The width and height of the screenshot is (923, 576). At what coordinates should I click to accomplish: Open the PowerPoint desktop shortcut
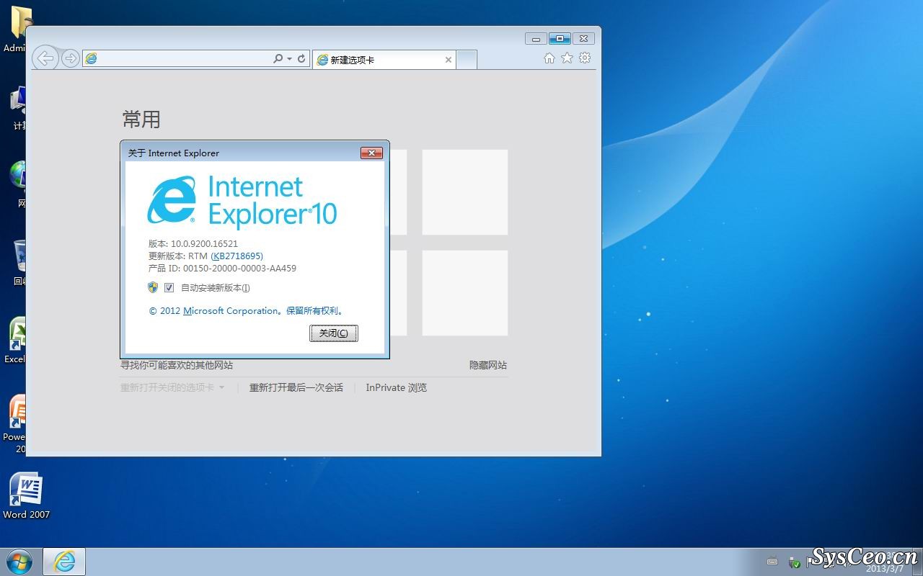[x=14, y=423]
